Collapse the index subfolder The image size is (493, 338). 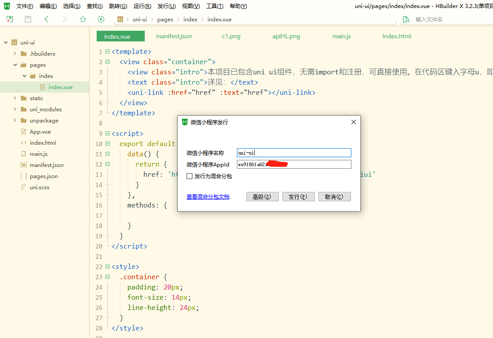(x=24, y=76)
